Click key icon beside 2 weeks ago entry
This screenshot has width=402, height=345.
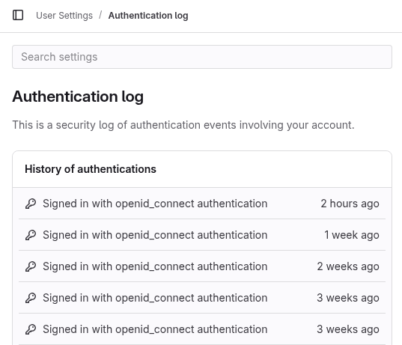pos(31,266)
